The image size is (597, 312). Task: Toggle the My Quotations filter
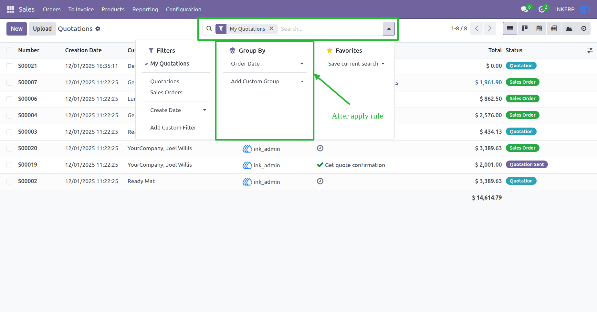(170, 64)
